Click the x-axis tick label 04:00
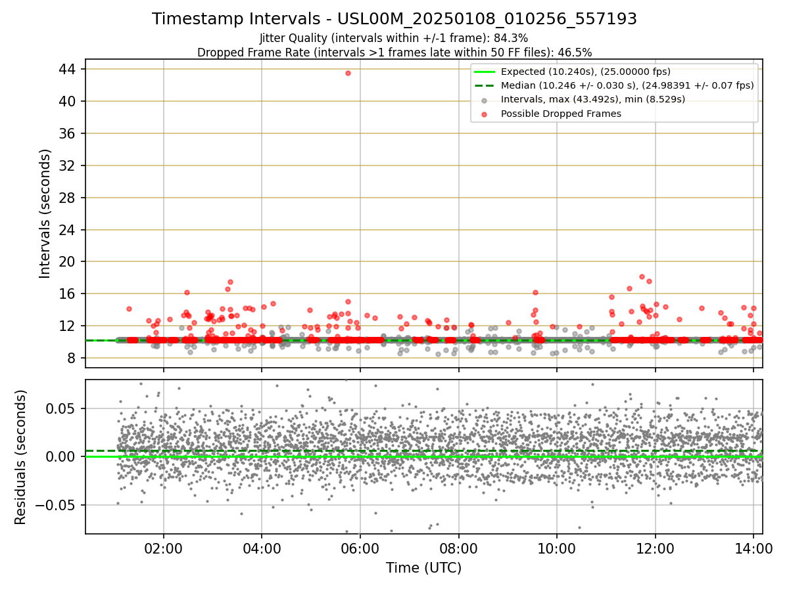 [262, 548]
